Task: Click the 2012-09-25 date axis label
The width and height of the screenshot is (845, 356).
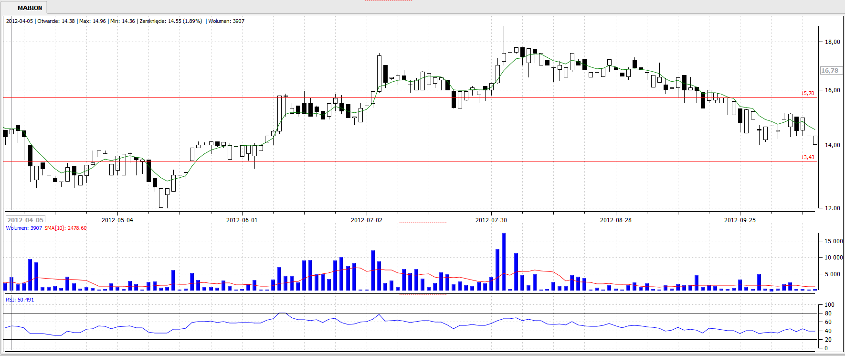Action: [x=739, y=220]
